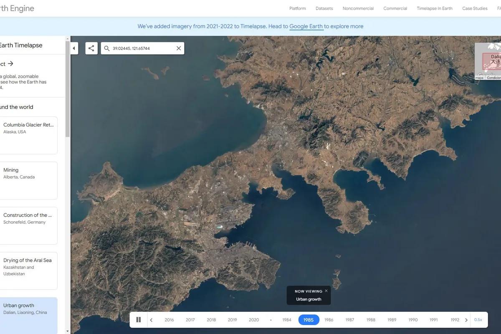Clear the coordinates search field
501x334 pixels.
point(179,48)
